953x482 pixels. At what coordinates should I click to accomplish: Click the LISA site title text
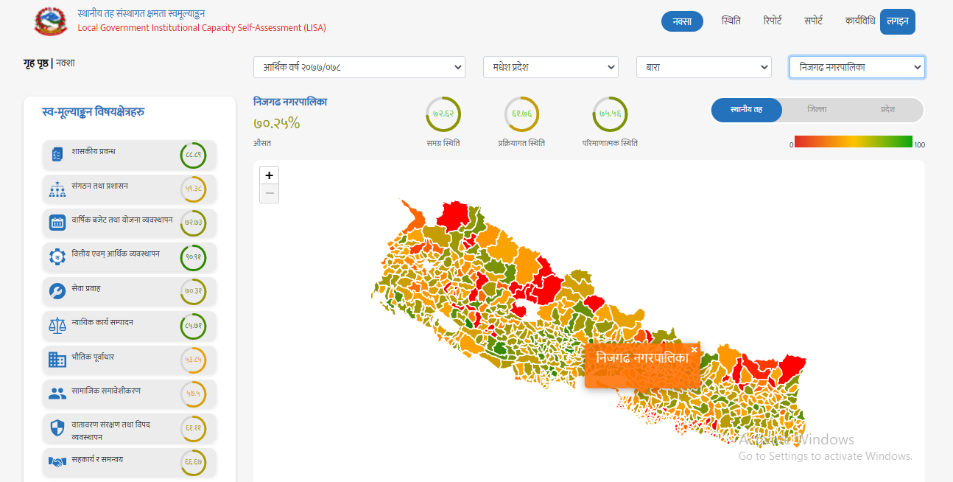[x=202, y=28]
